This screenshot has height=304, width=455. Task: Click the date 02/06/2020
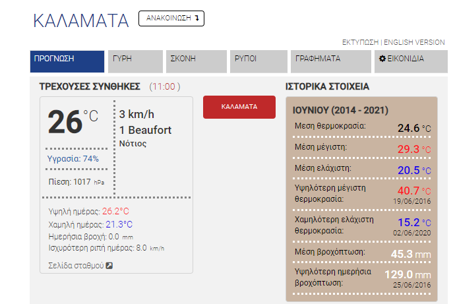click(411, 233)
